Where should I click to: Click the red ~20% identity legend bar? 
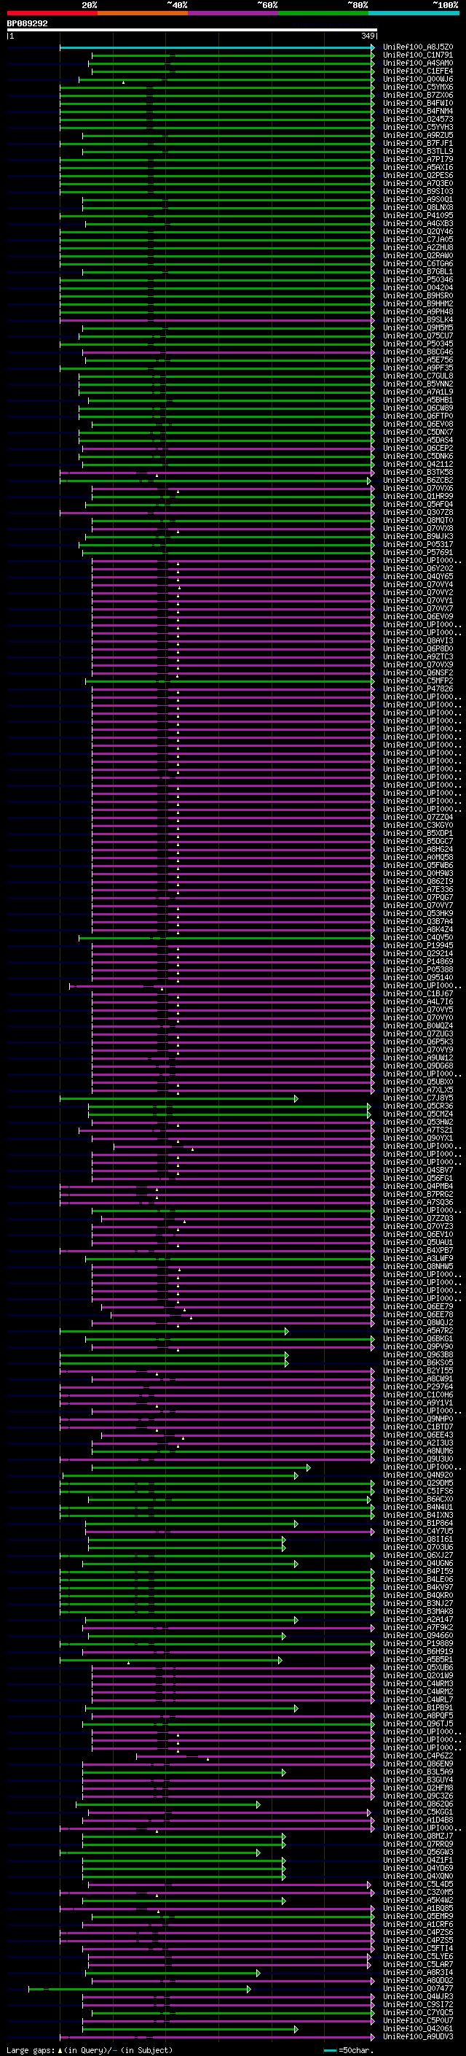pyautogui.click(x=52, y=13)
